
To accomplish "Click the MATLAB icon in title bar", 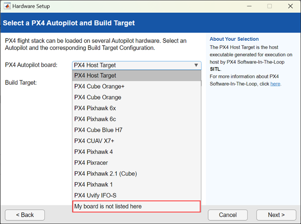I will click(7, 6).
